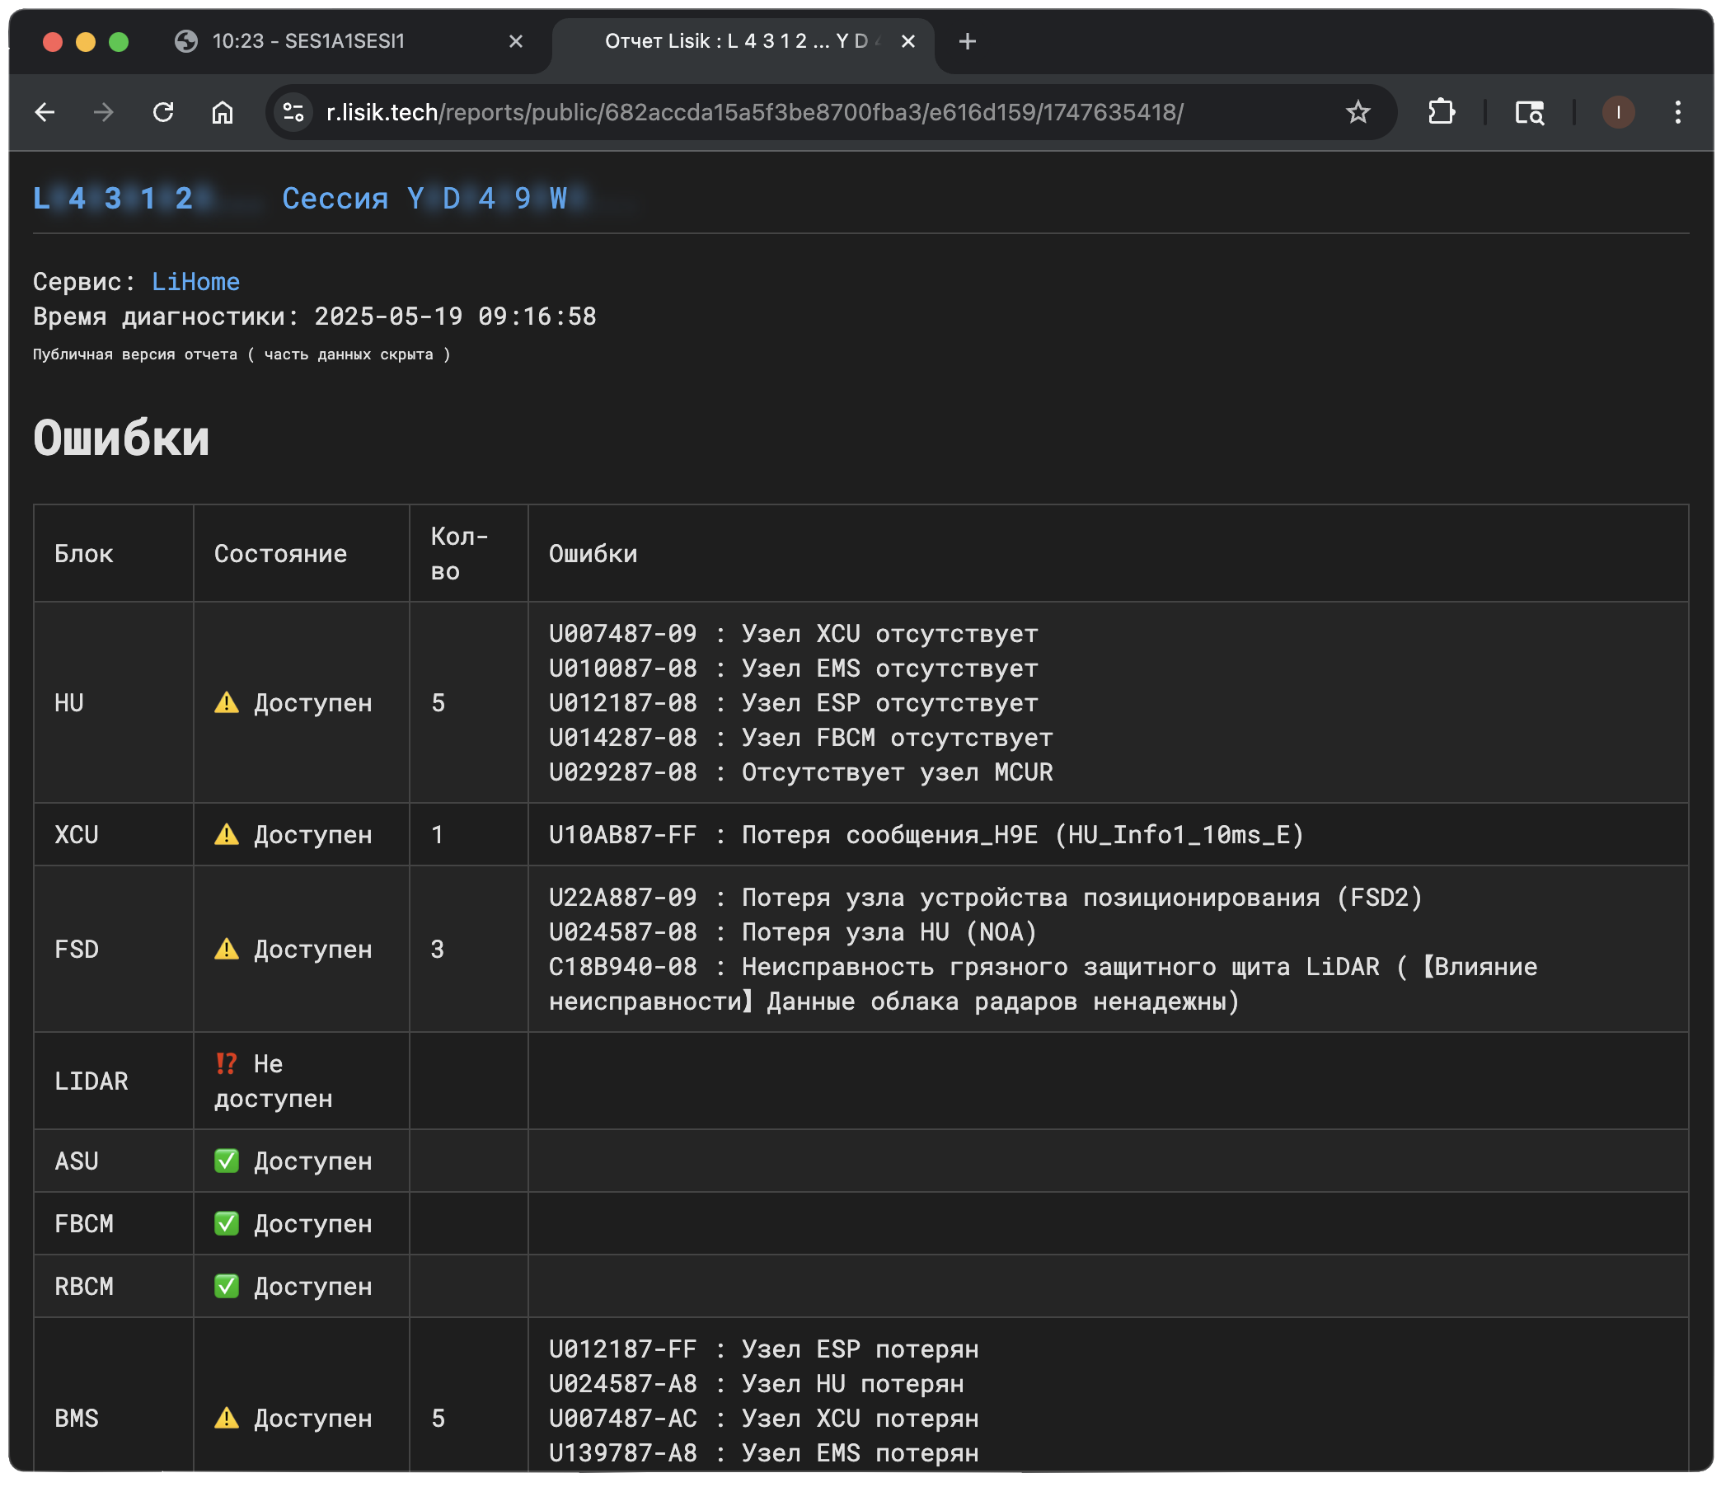Viewport: 1721px width, 1487px height.
Task: Click the RBCM green checkmark icon
Action: 226,1286
